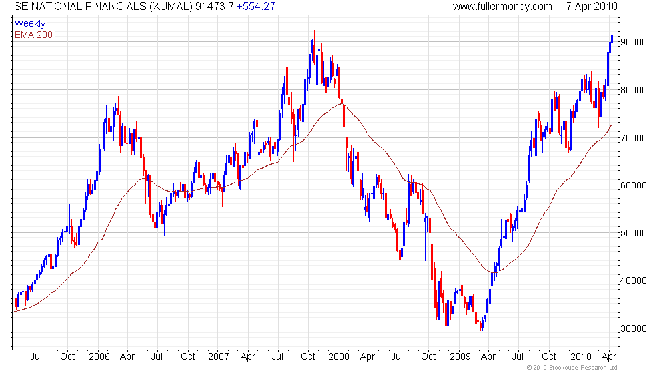The height and width of the screenshot is (373, 653).
Task: Click the 2007 year label on time axis
Action: point(219,356)
